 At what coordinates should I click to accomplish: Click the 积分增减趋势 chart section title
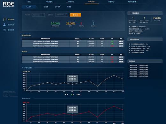tap(27, 68)
